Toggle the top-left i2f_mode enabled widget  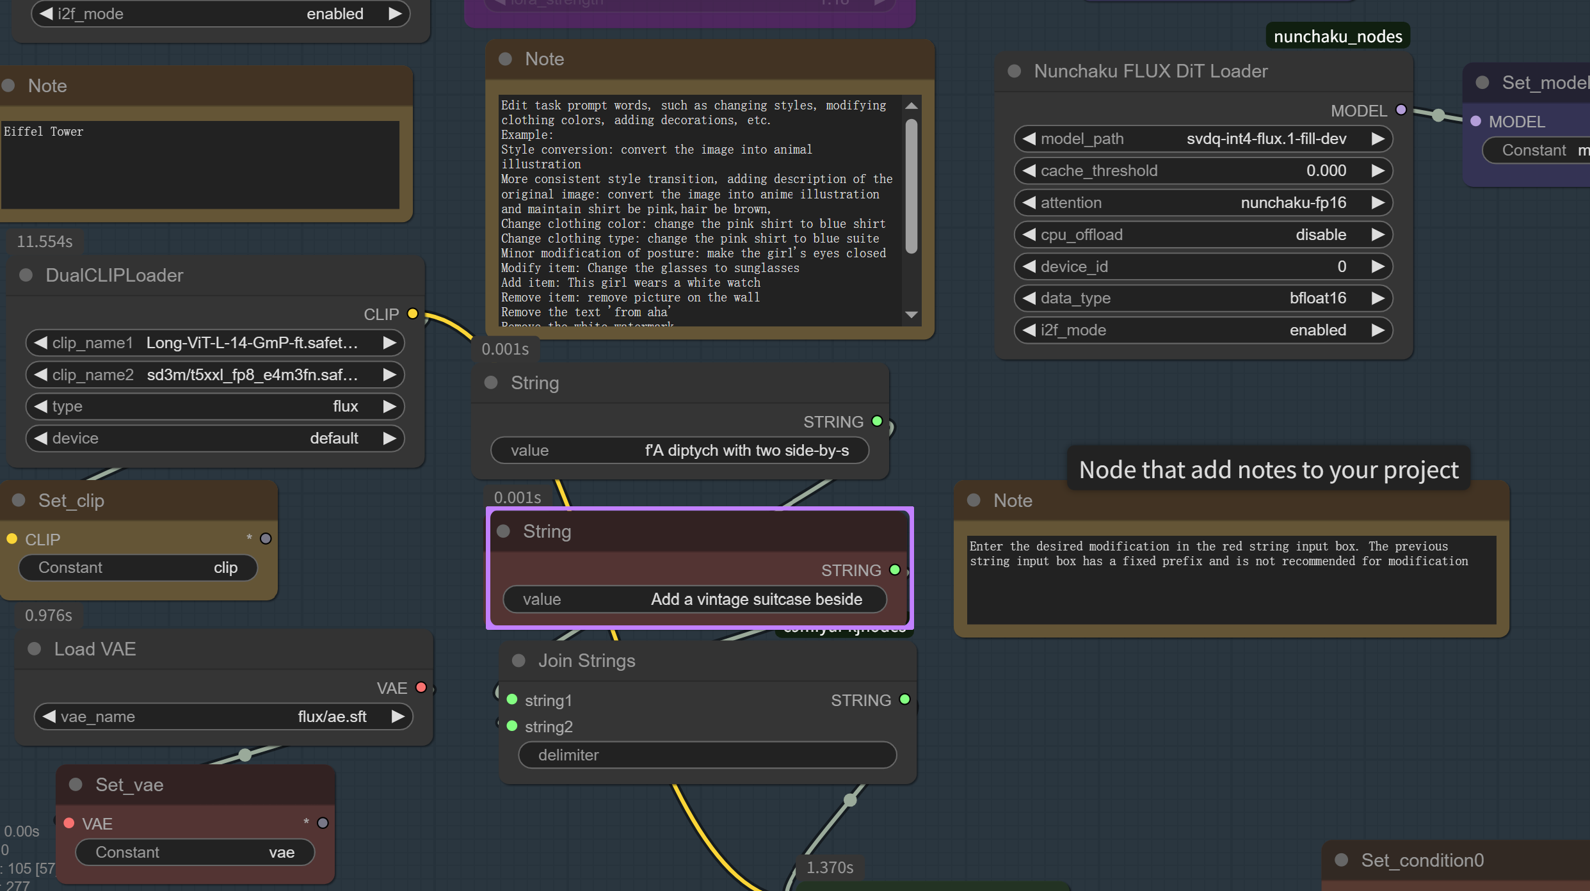click(221, 14)
